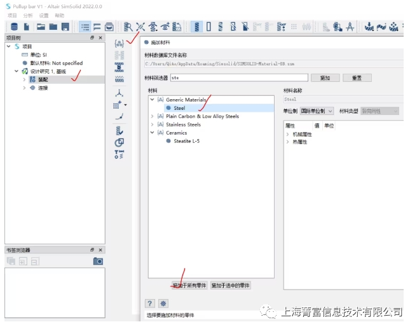The height and width of the screenshot is (322, 410).
Task: Open the 单位制 unit system dropdown
Action: 317,111
